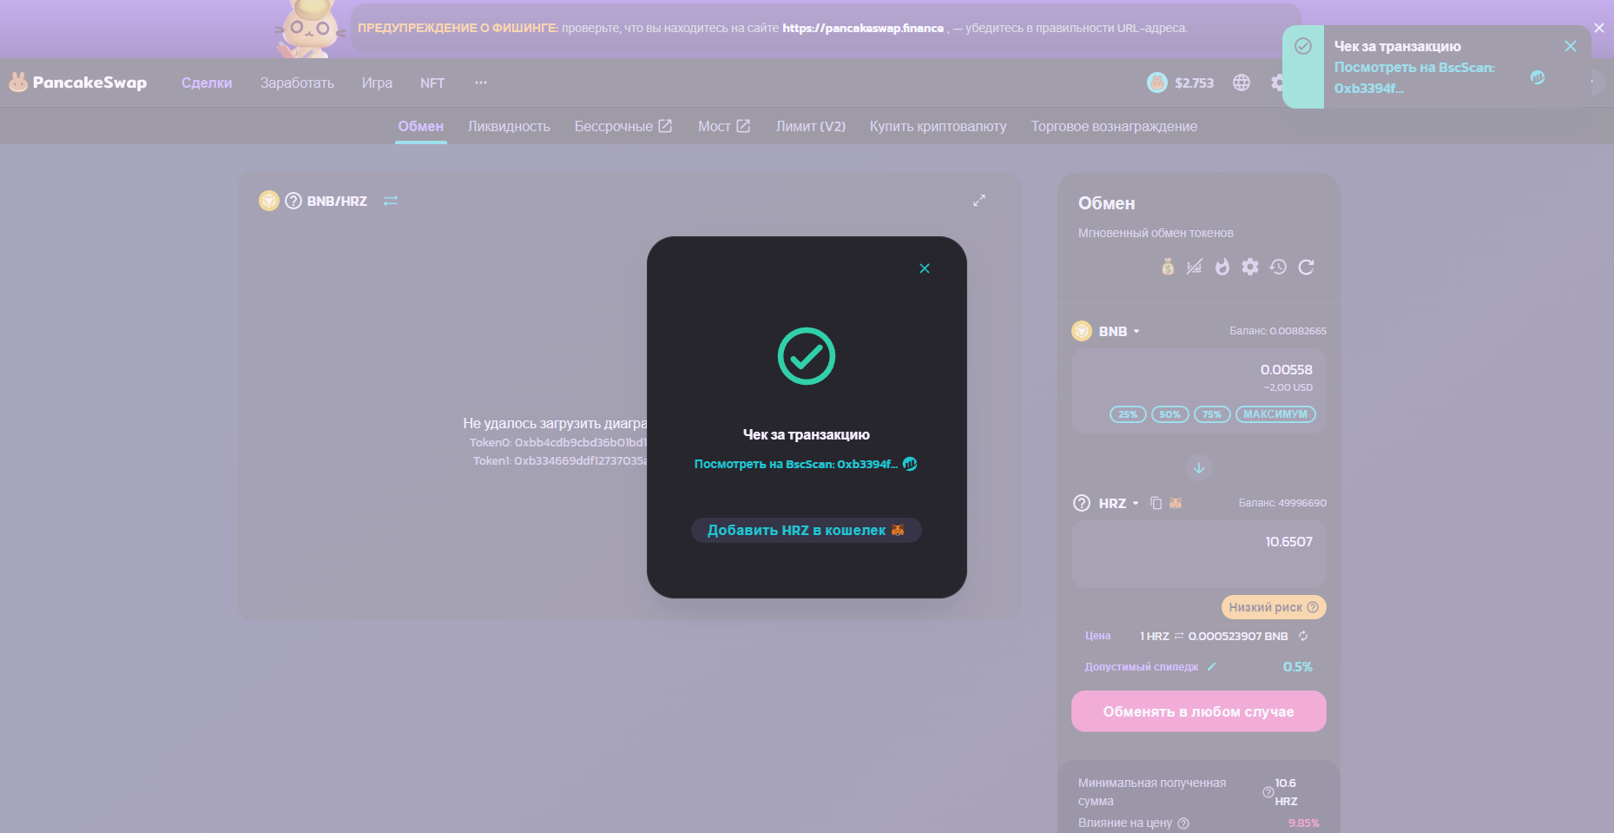Add HRZ to wallet via MetaMask button
This screenshot has width=1614, height=833.
tap(806, 530)
